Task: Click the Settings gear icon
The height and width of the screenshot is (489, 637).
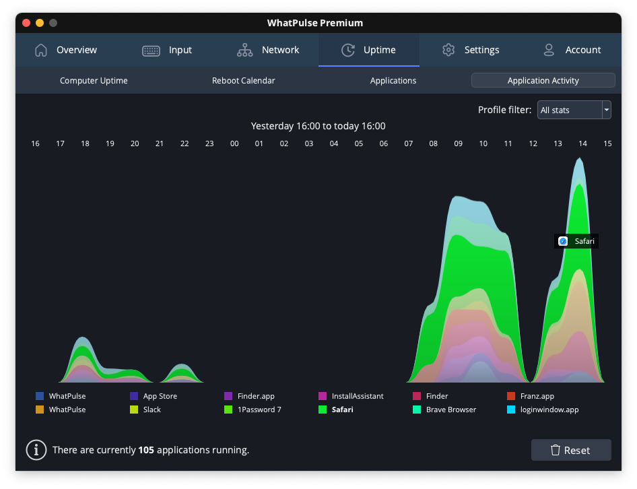Action: coord(448,50)
